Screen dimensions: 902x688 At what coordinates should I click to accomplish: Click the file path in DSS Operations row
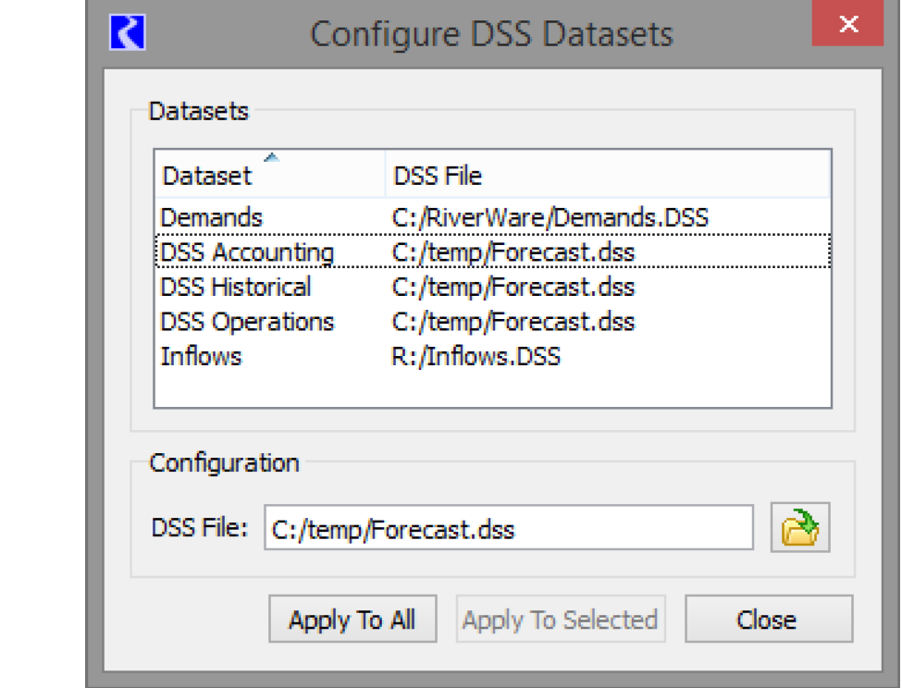(x=513, y=322)
